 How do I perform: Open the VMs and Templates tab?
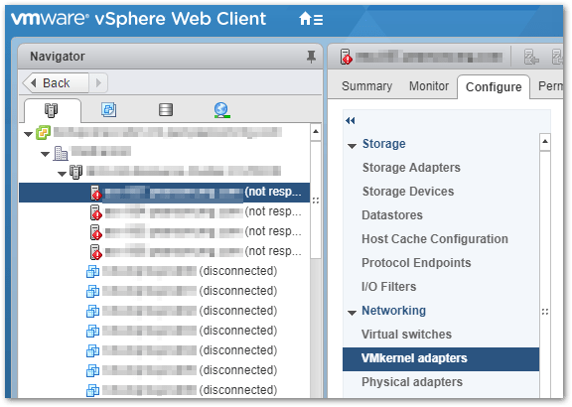108,110
